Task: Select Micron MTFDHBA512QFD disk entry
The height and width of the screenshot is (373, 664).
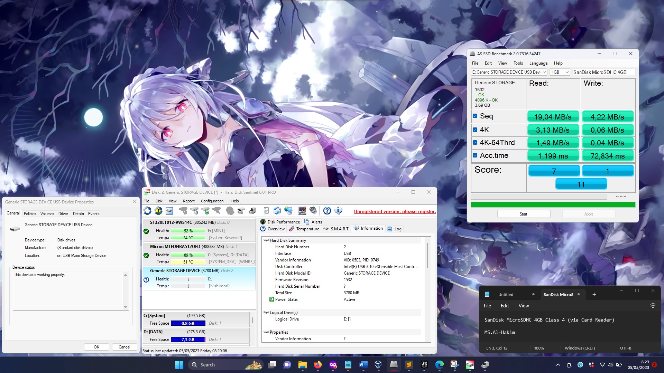Action: click(x=199, y=254)
